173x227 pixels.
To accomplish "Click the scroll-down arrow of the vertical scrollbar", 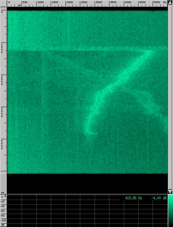I will coord(170,192).
